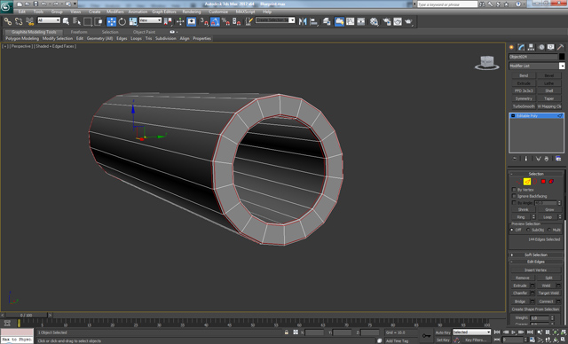Toggle the Spinner Snap icon
Image resolution: width=568 pixels, height=344 pixels.
[x=237, y=21]
